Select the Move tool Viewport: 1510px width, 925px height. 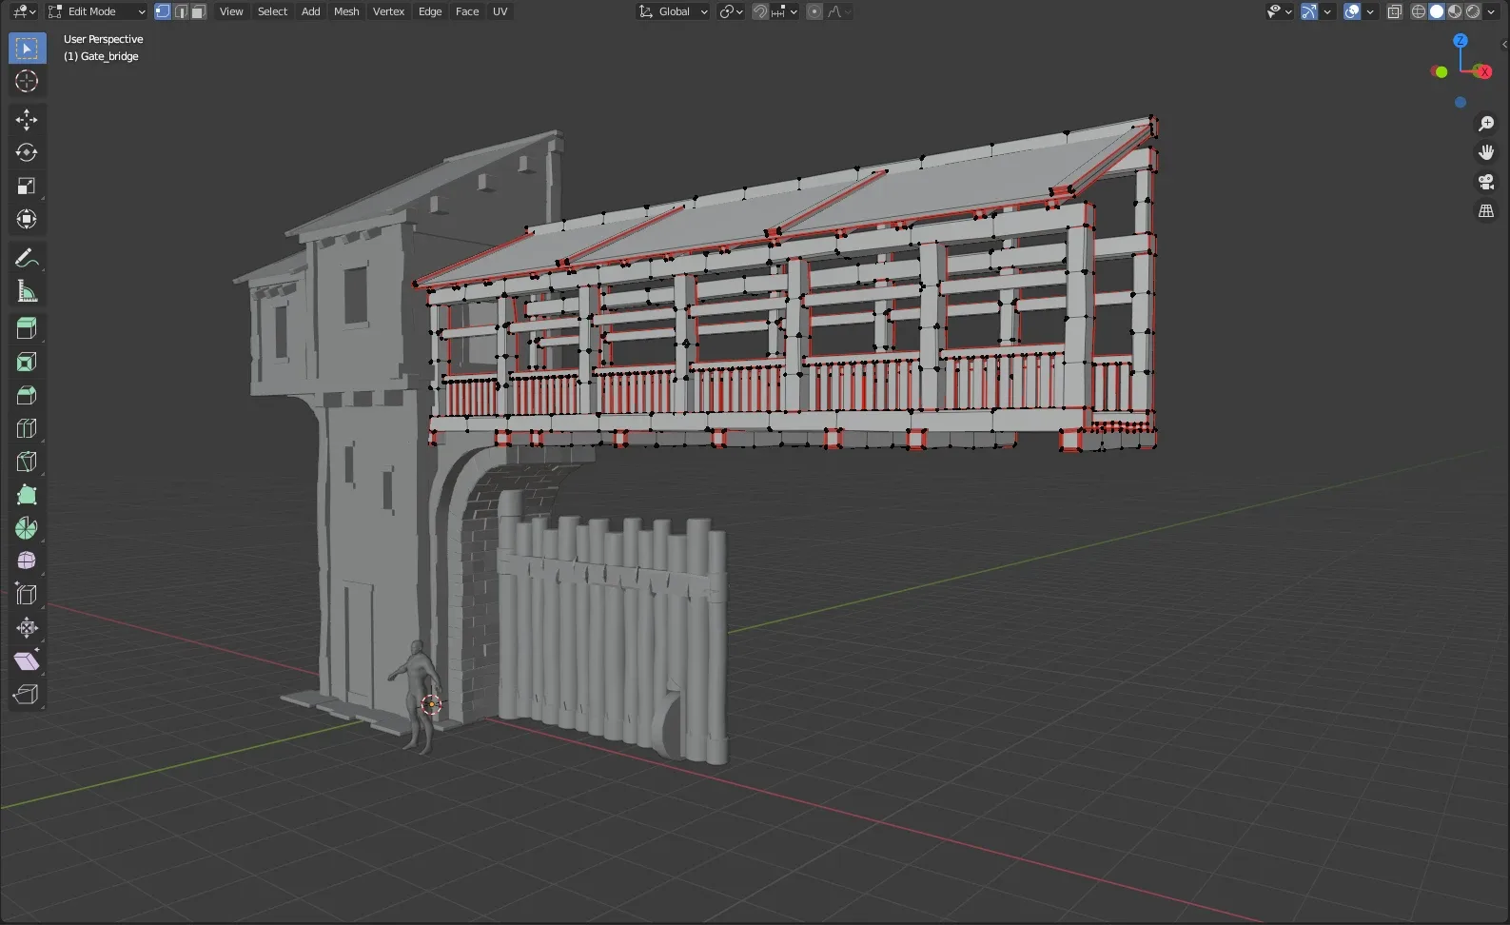tap(27, 119)
